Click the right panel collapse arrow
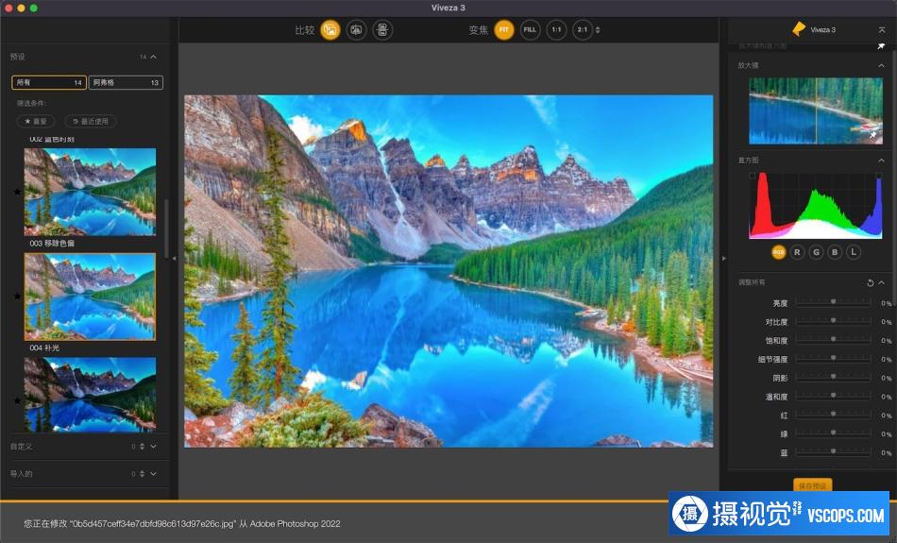897x543 pixels. (723, 258)
